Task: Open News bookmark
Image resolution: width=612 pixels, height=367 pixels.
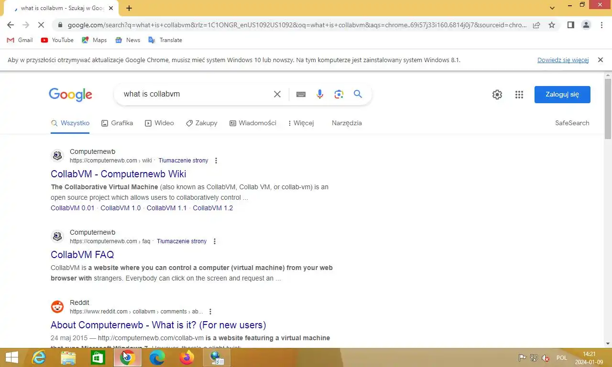Action: [128, 40]
